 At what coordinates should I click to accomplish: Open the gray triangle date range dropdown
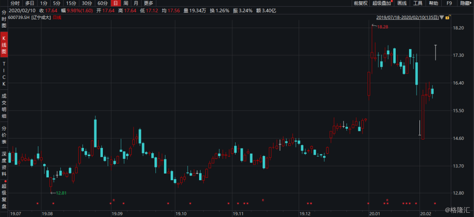coord(442,18)
